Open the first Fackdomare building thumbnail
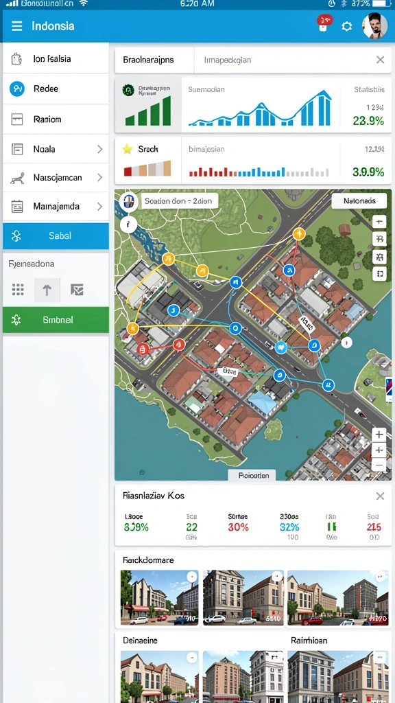 (159, 598)
